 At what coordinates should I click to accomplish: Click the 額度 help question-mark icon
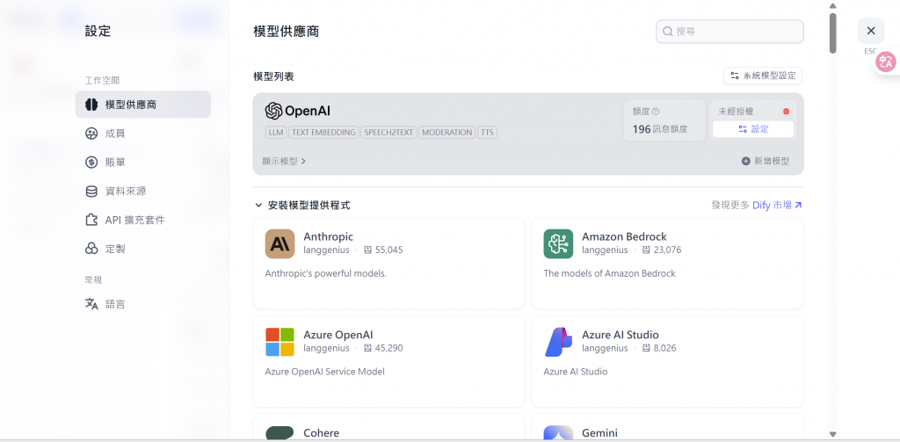point(656,112)
